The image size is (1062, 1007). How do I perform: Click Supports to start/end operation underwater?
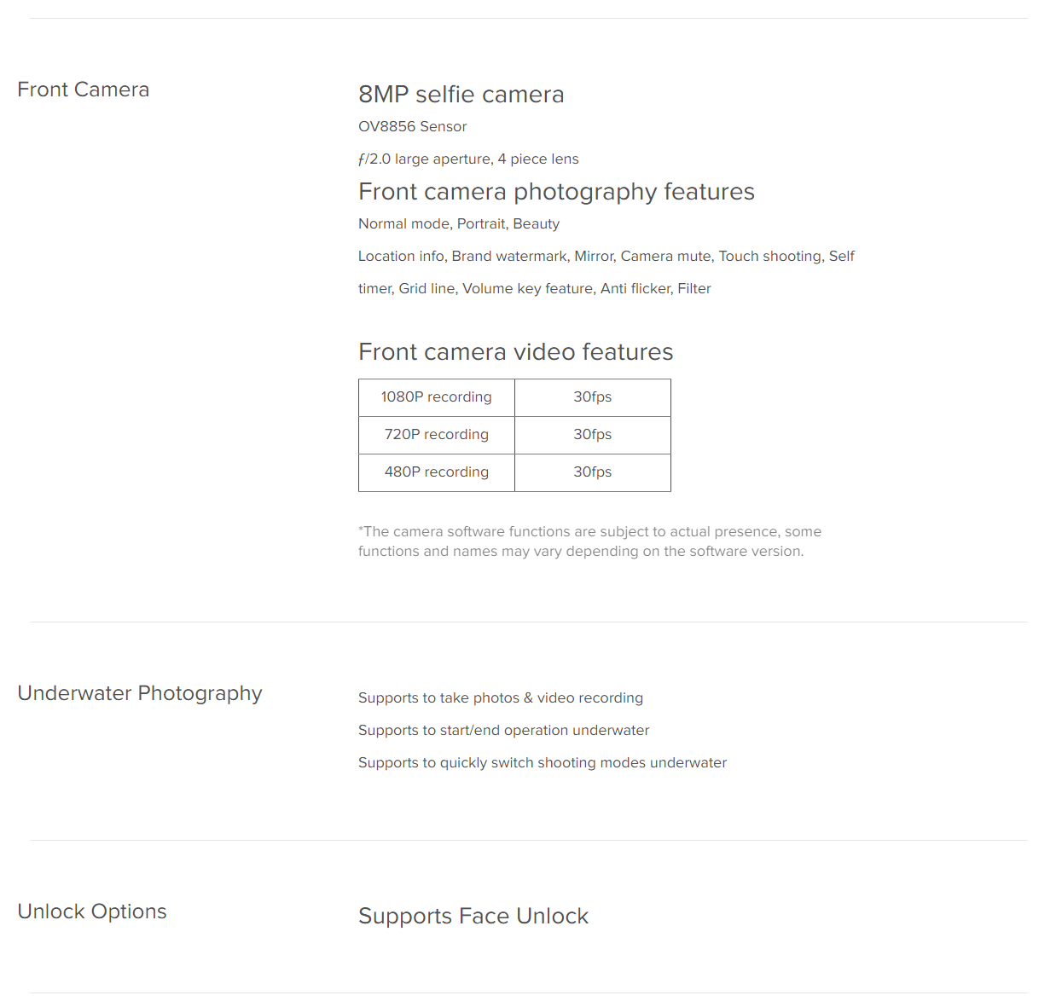pyautogui.click(x=503, y=730)
